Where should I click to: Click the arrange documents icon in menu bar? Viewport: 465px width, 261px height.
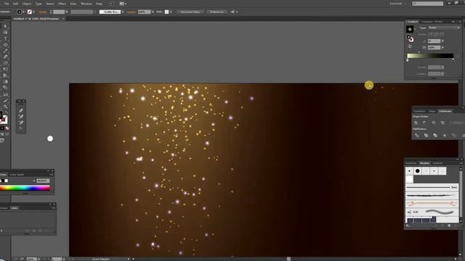click(x=123, y=4)
